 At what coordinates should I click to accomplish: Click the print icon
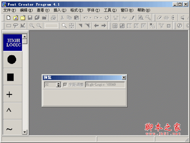53,18
